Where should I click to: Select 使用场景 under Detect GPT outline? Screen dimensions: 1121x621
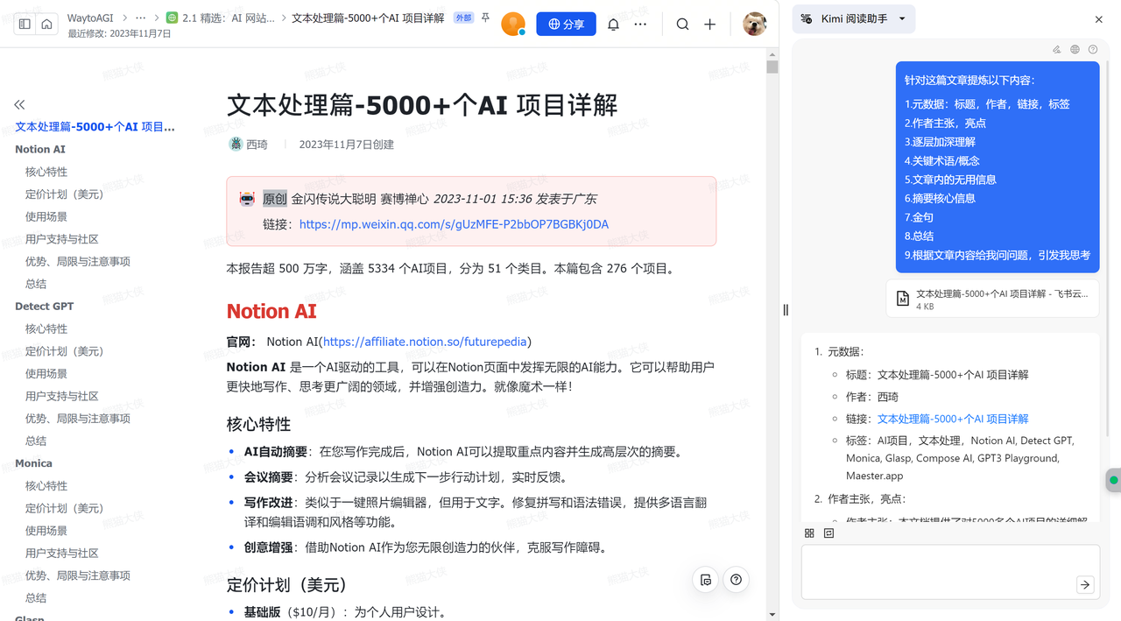click(x=46, y=374)
